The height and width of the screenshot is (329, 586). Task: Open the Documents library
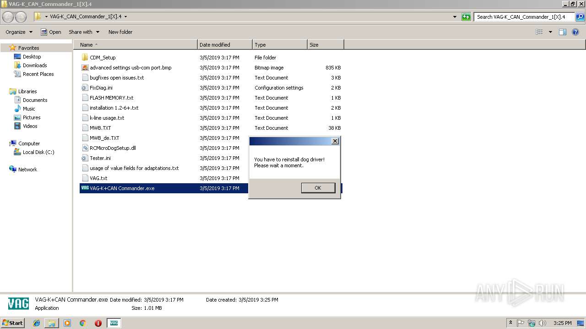(x=35, y=100)
